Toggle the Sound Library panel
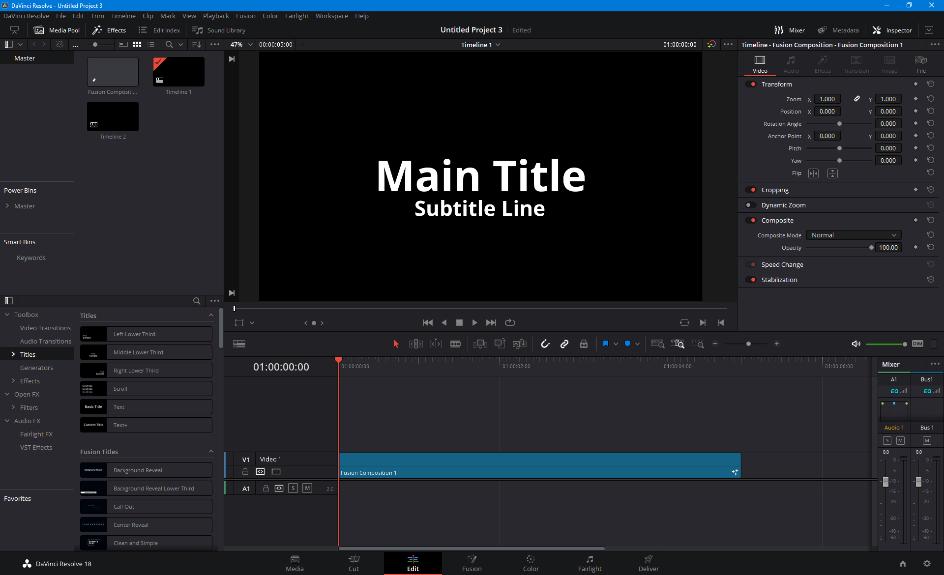 [x=219, y=30]
